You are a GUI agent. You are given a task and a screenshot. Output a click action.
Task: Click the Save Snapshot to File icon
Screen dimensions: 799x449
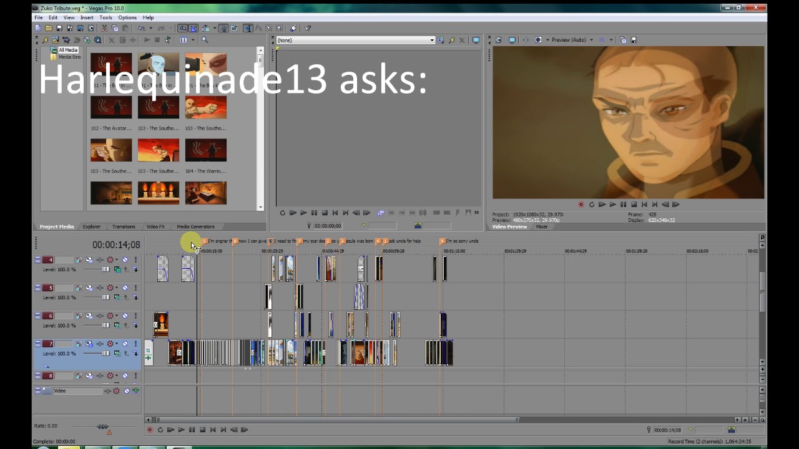[634, 40]
